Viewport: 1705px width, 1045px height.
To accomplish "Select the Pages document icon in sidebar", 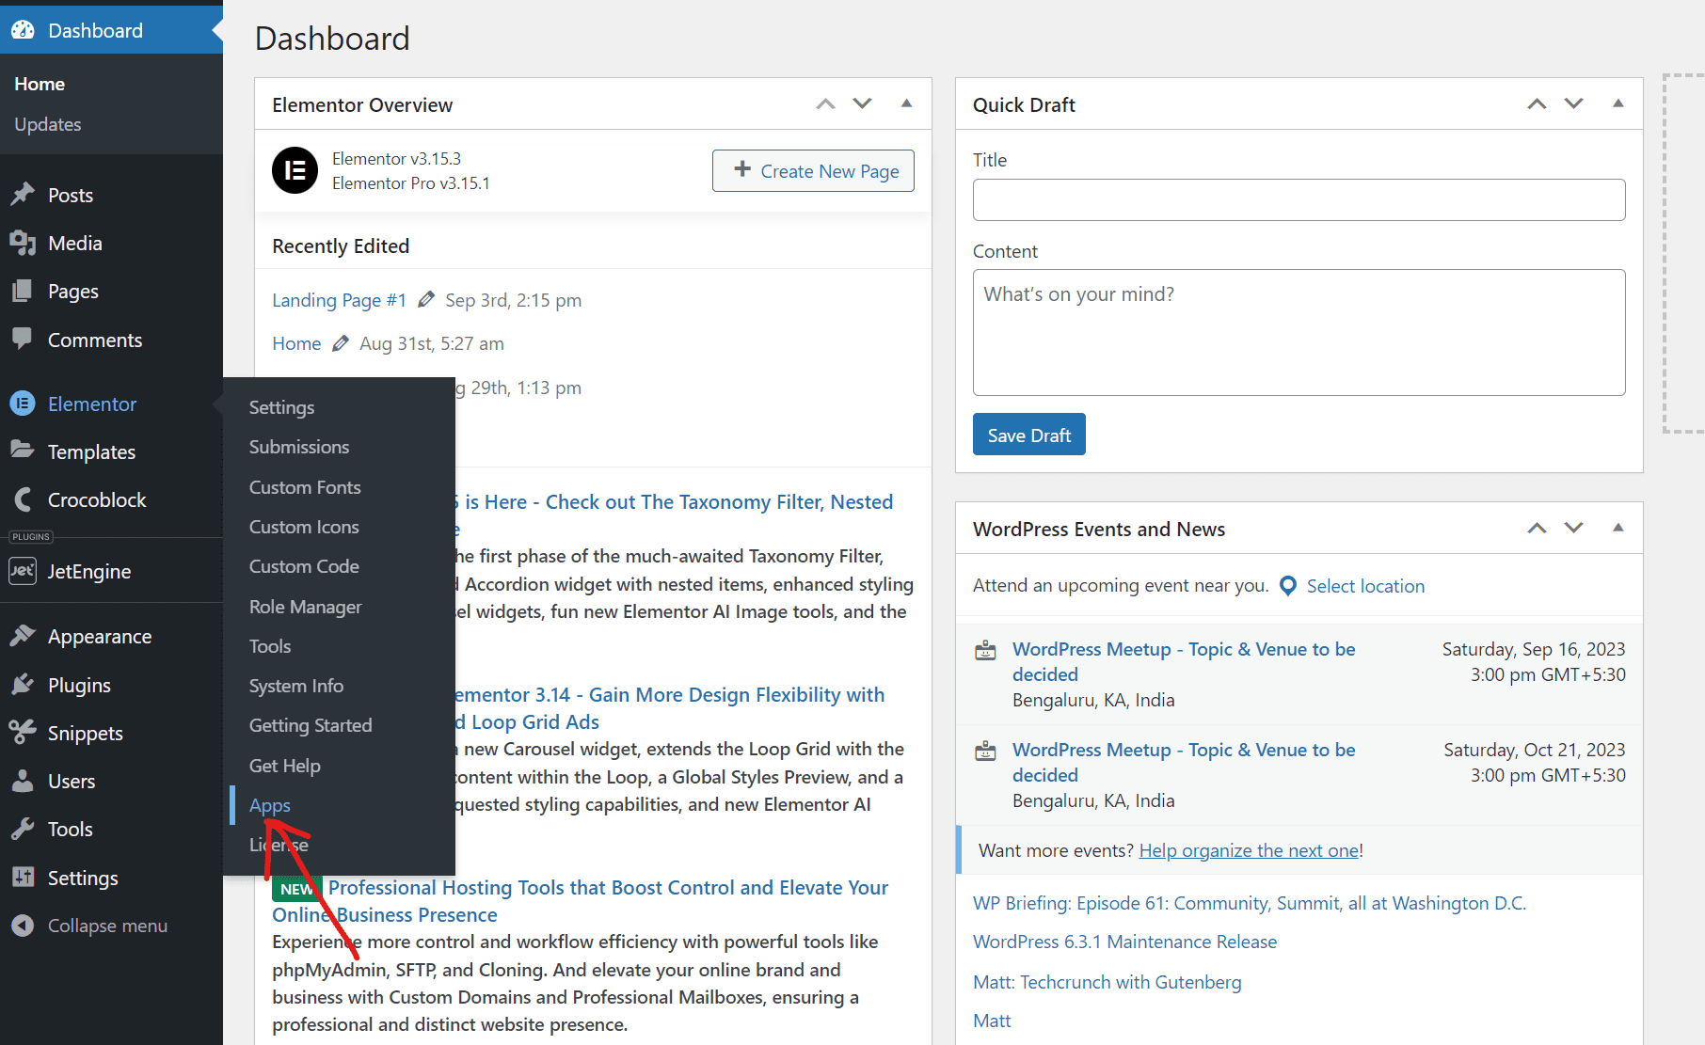I will point(24,291).
